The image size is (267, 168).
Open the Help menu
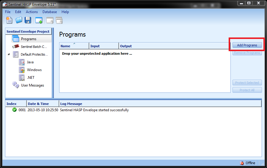pos(65,12)
